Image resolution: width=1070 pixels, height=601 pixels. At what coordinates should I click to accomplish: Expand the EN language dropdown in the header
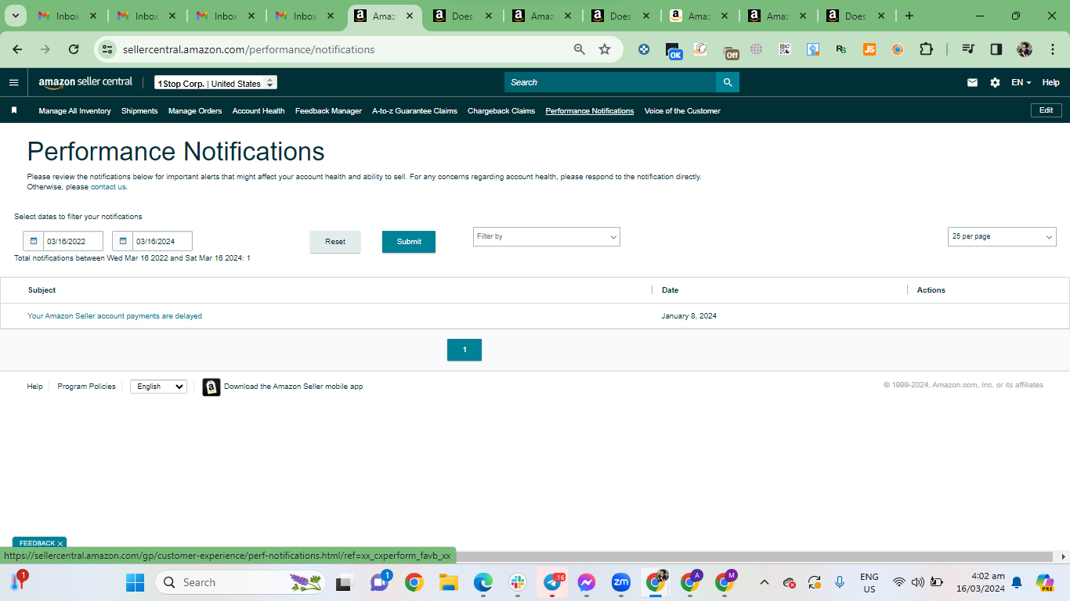(x=1021, y=82)
